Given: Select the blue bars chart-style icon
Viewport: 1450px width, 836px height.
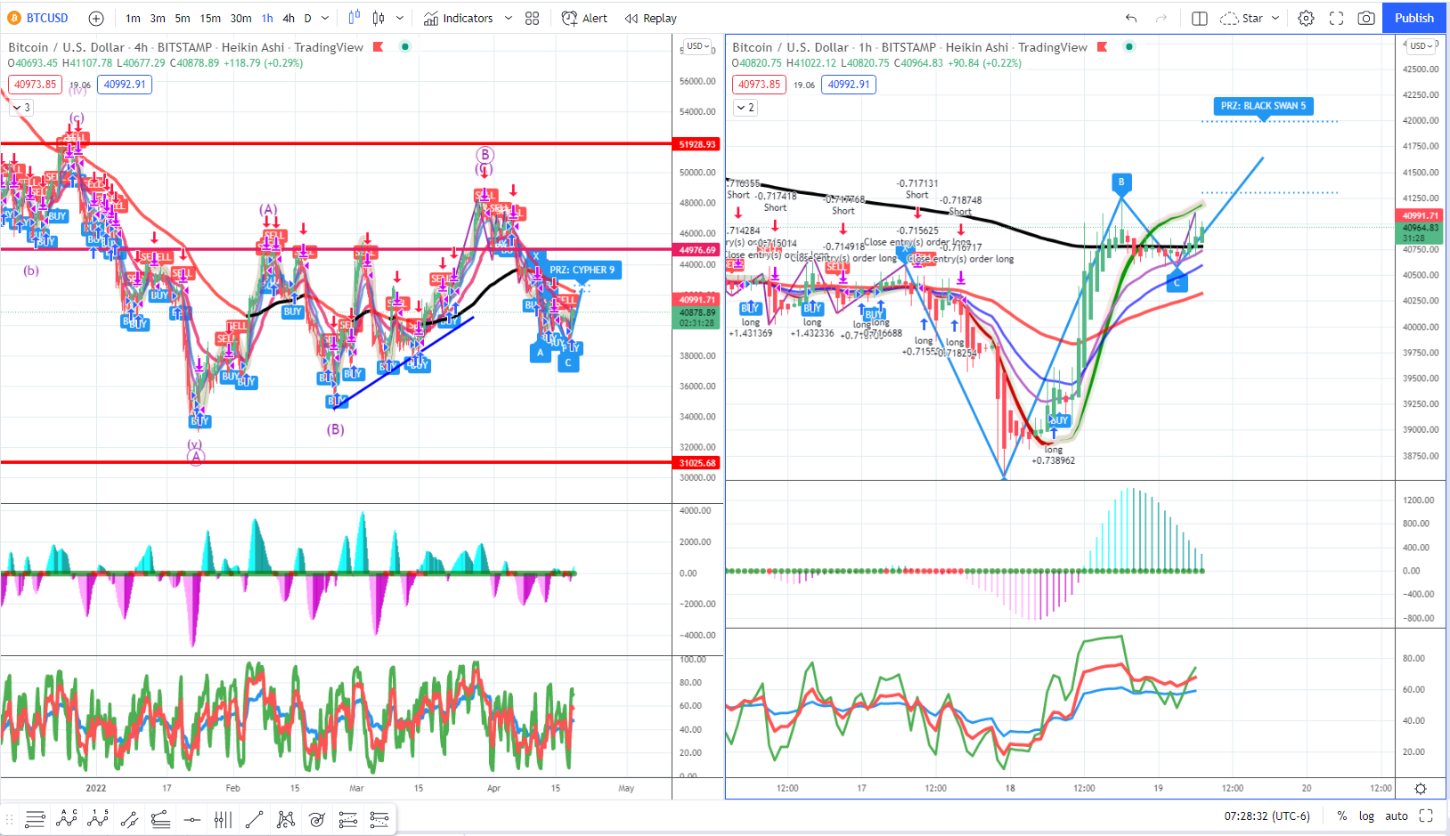Looking at the screenshot, I should tap(354, 18).
